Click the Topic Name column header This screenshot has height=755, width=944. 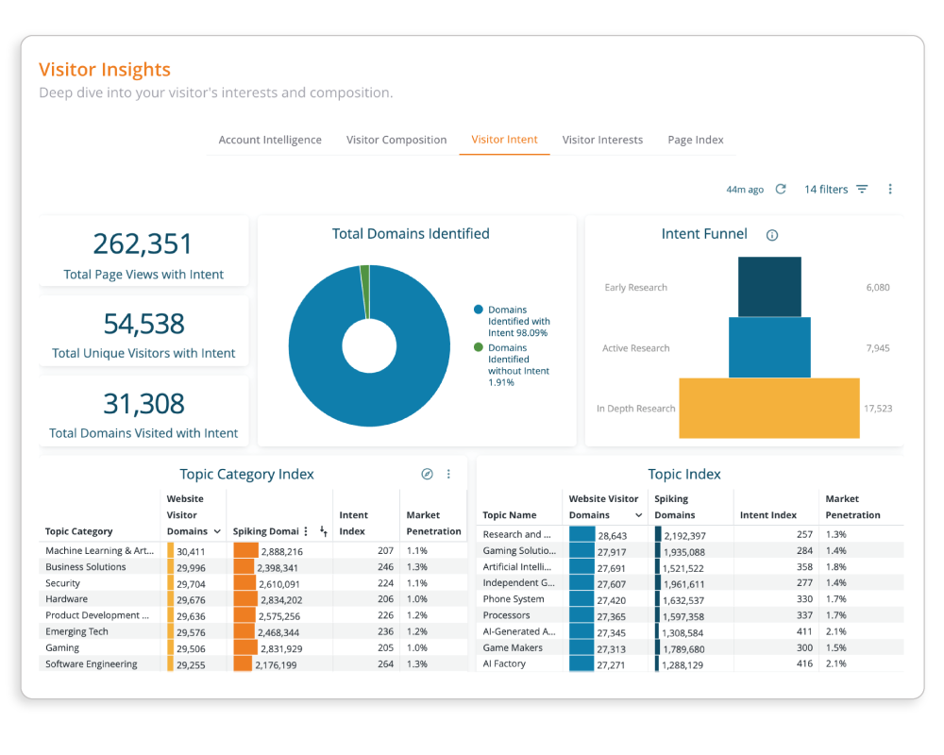[510, 515]
